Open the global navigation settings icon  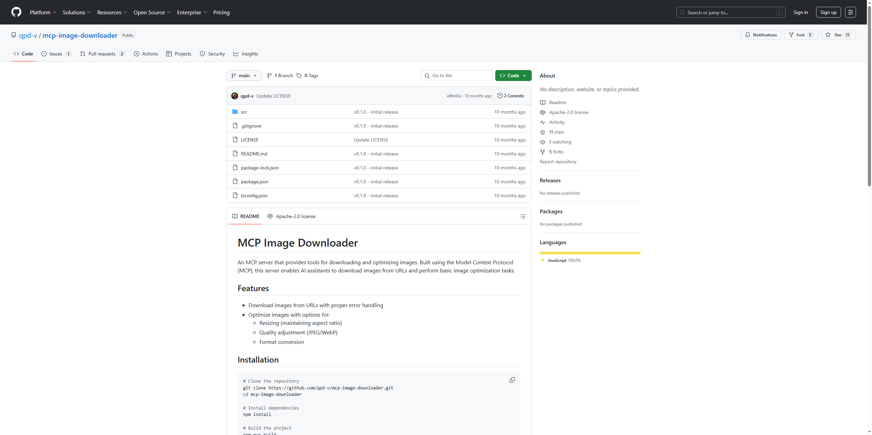click(x=850, y=12)
